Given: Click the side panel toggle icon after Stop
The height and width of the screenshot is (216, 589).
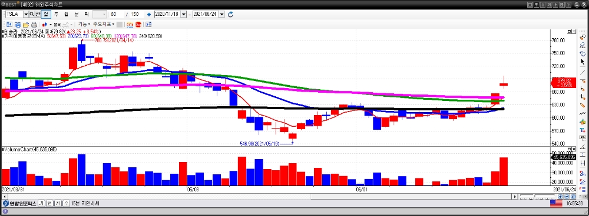Looking at the screenshot, I should coord(148,25).
